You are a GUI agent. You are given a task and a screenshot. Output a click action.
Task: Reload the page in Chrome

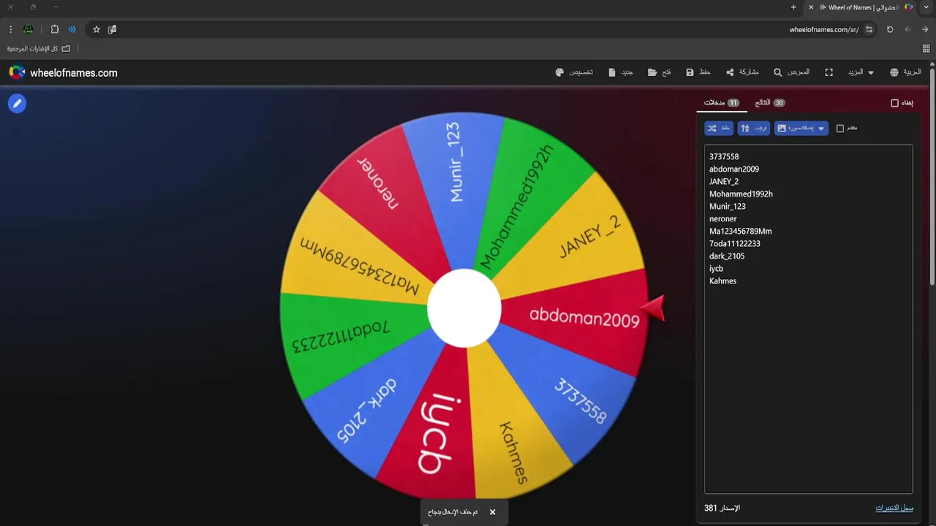click(x=890, y=29)
